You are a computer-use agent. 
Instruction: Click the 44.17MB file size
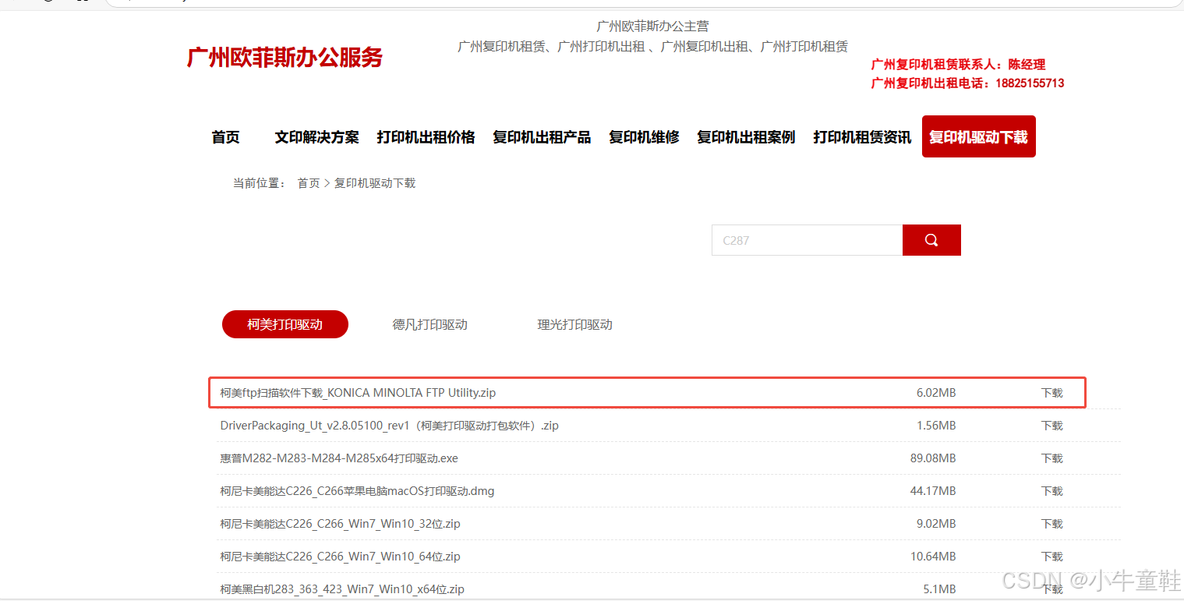click(933, 491)
